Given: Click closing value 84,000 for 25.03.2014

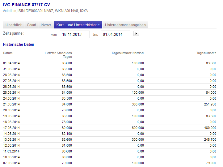Looking at the screenshot, I should (x=67, y=92).
